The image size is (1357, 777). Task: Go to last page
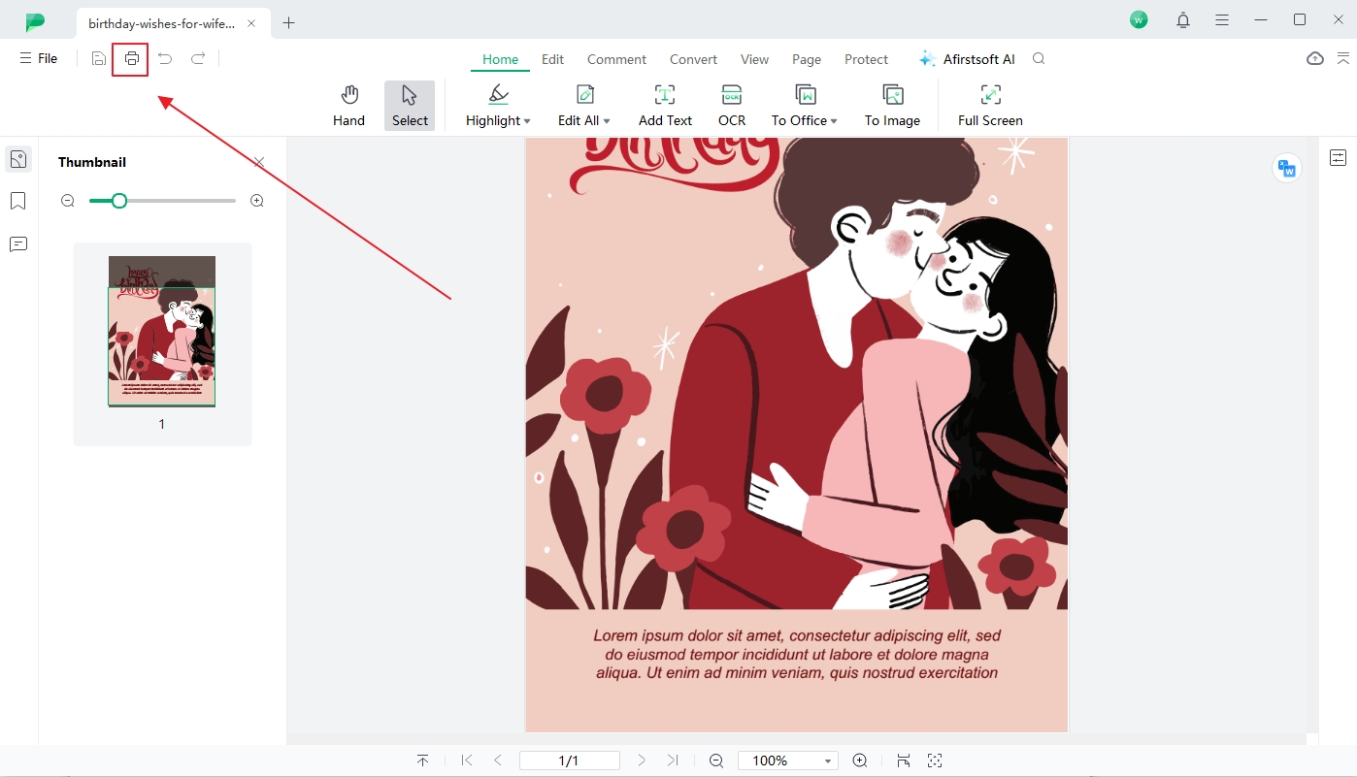coord(673,761)
